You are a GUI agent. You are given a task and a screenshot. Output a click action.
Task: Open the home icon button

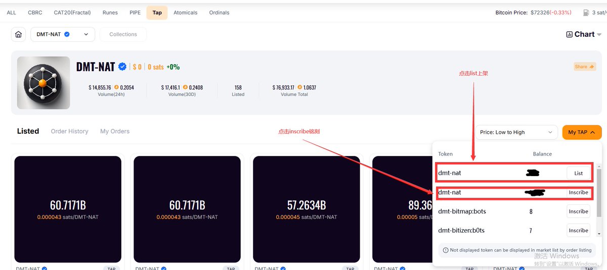coord(18,34)
